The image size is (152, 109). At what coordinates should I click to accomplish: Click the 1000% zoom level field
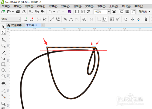click(x=100, y=12)
